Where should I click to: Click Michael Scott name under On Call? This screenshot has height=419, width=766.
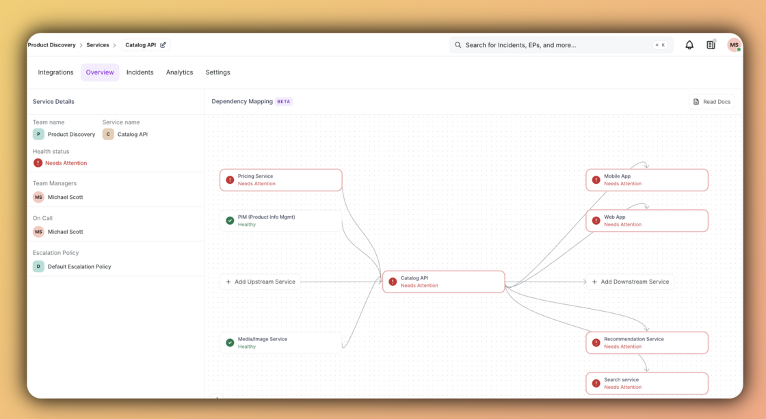[x=66, y=232]
